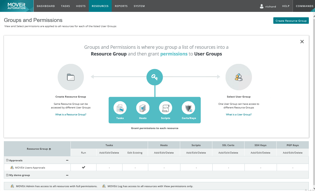Click the Scripts resource icon

point(165,108)
